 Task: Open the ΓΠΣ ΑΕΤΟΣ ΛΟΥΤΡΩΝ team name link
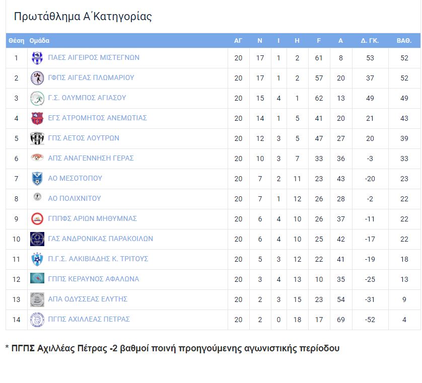[x=84, y=138]
